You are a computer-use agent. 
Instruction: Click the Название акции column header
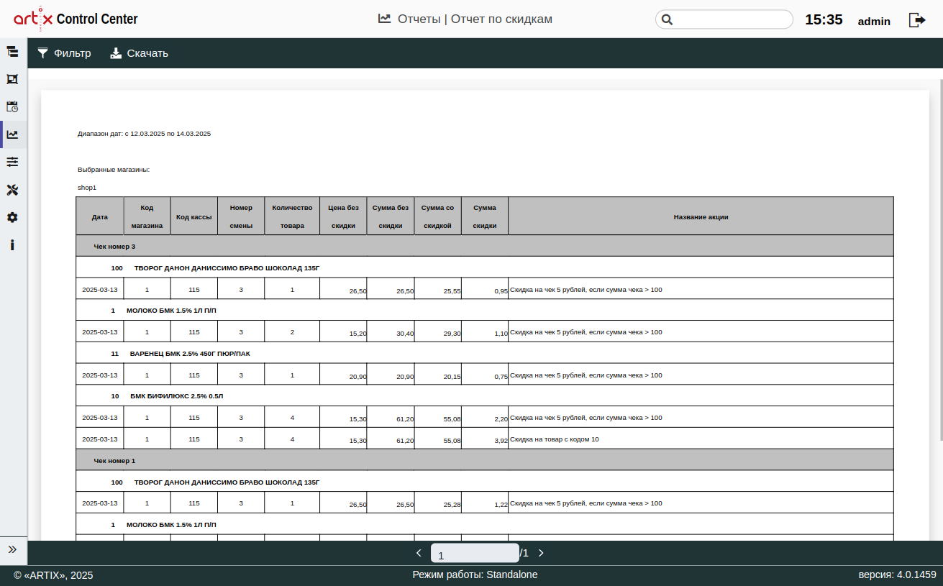coord(701,216)
